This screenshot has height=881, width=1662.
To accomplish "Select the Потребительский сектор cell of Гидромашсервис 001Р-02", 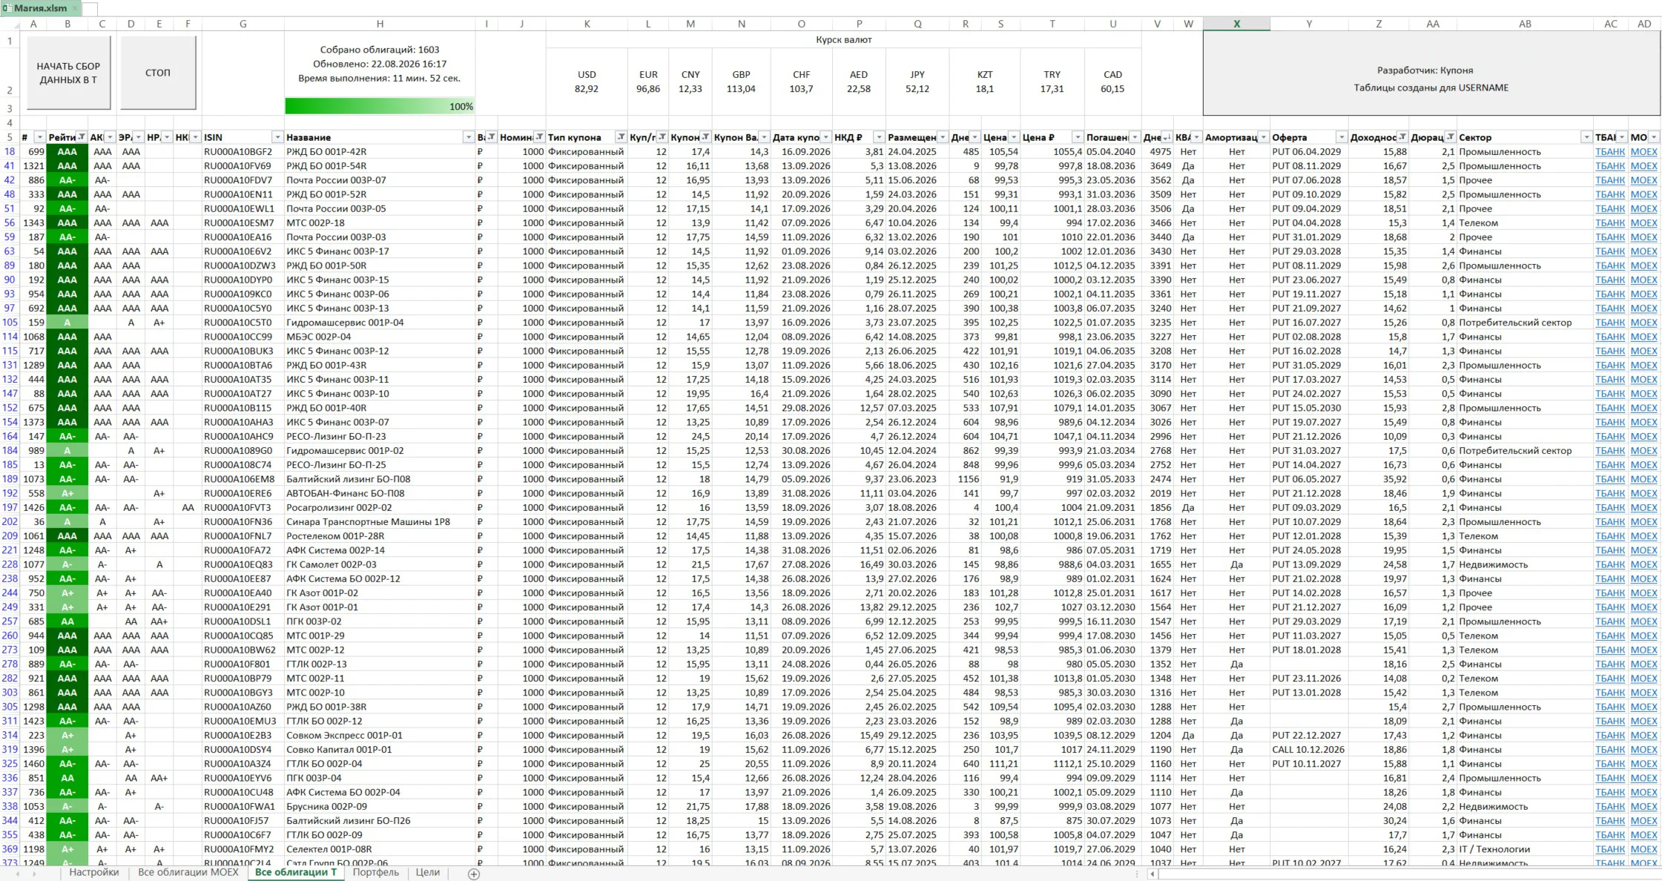I will coord(1525,451).
